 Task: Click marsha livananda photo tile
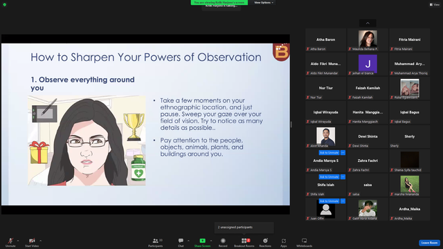pos(409,184)
